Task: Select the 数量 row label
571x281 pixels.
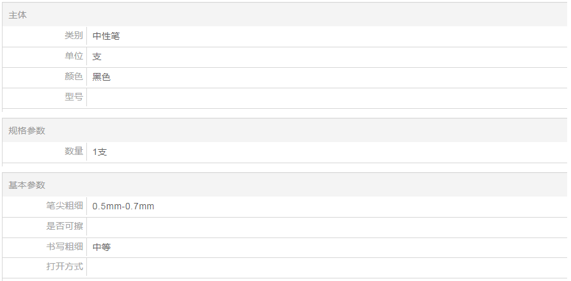Action: pos(74,152)
